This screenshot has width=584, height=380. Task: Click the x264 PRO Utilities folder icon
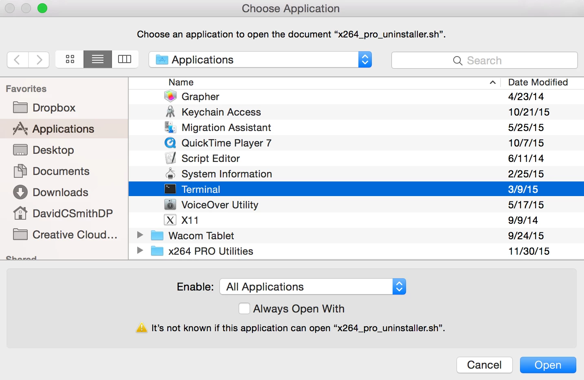tap(157, 251)
